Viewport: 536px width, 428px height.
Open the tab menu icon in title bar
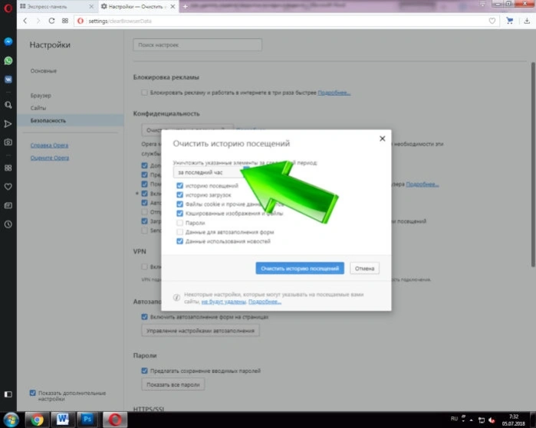(x=482, y=4)
